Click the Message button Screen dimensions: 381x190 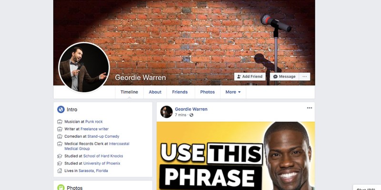[x=284, y=76]
